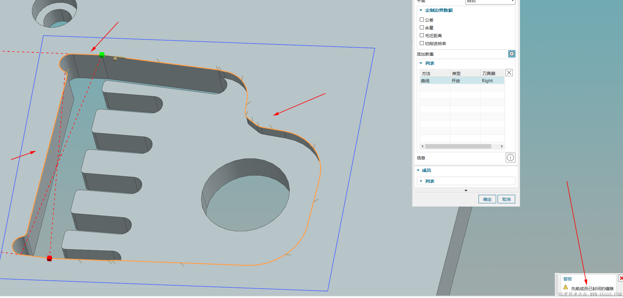Close the 警报 alert popup
This screenshot has width=623, height=298.
tap(621, 278)
